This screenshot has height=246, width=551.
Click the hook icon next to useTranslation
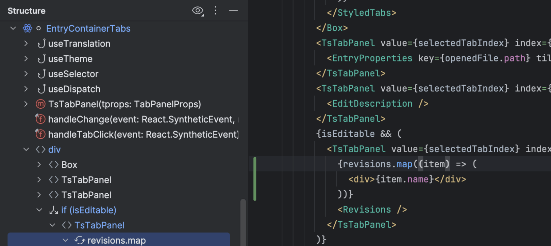41,44
